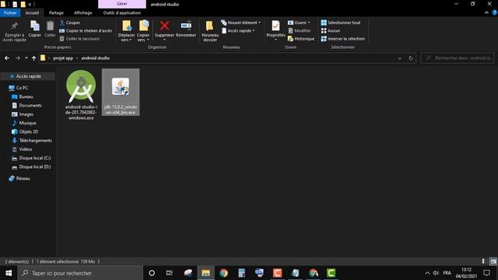The image size is (498, 280).
Task: Expand address bar history dropdown
Action: pyautogui.click(x=399, y=58)
